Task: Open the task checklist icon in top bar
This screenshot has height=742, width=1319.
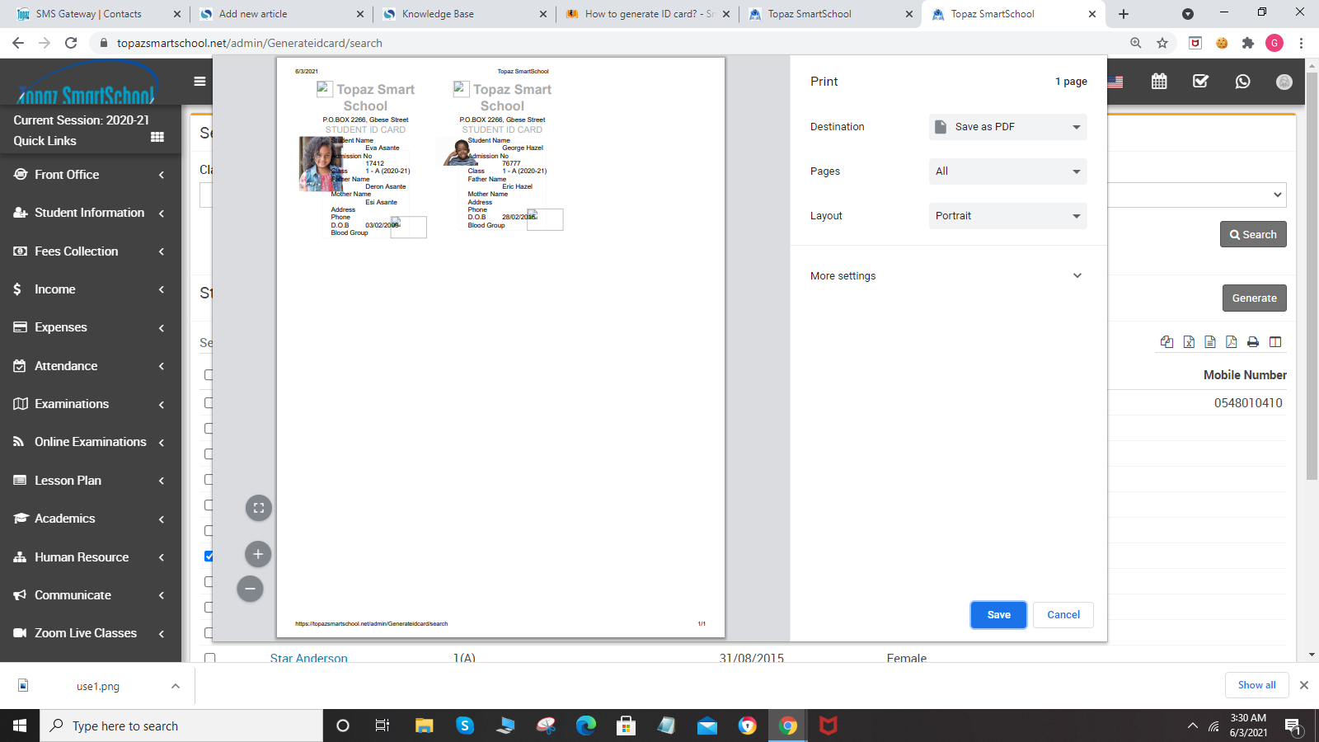Action: pos(1200,81)
